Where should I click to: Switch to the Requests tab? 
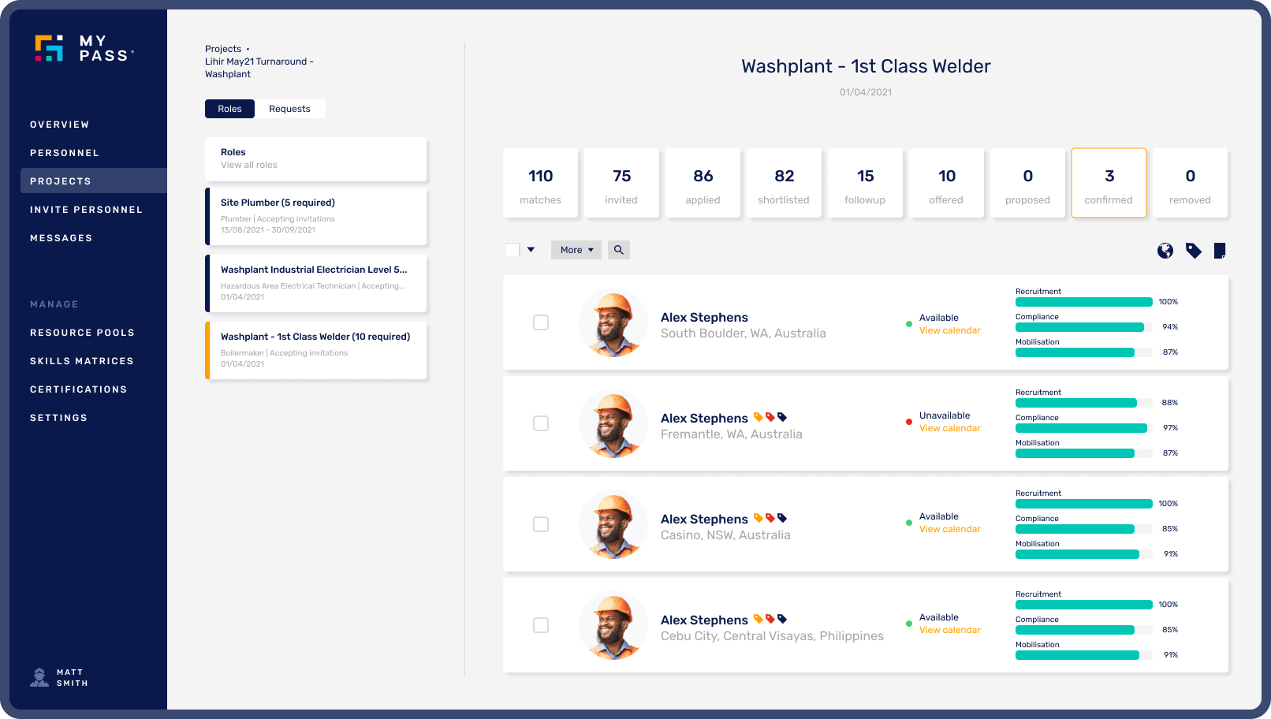289,108
